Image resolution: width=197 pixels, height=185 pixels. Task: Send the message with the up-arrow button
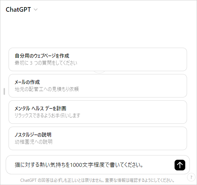[180, 165]
